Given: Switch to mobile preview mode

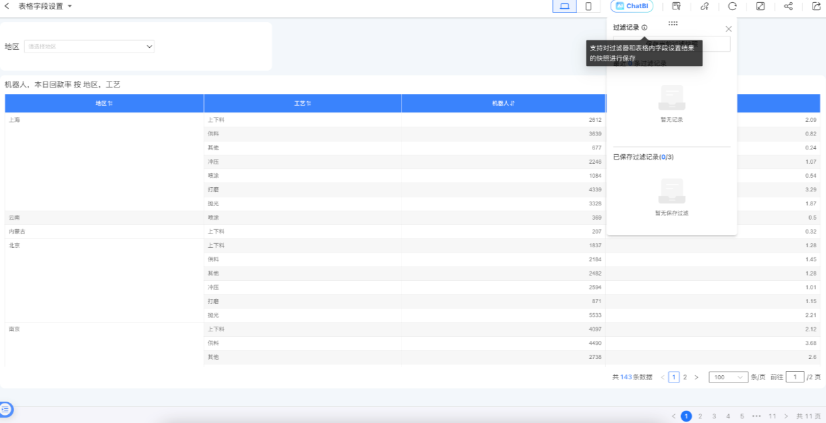Looking at the screenshot, I should click(x=588, y=6).
